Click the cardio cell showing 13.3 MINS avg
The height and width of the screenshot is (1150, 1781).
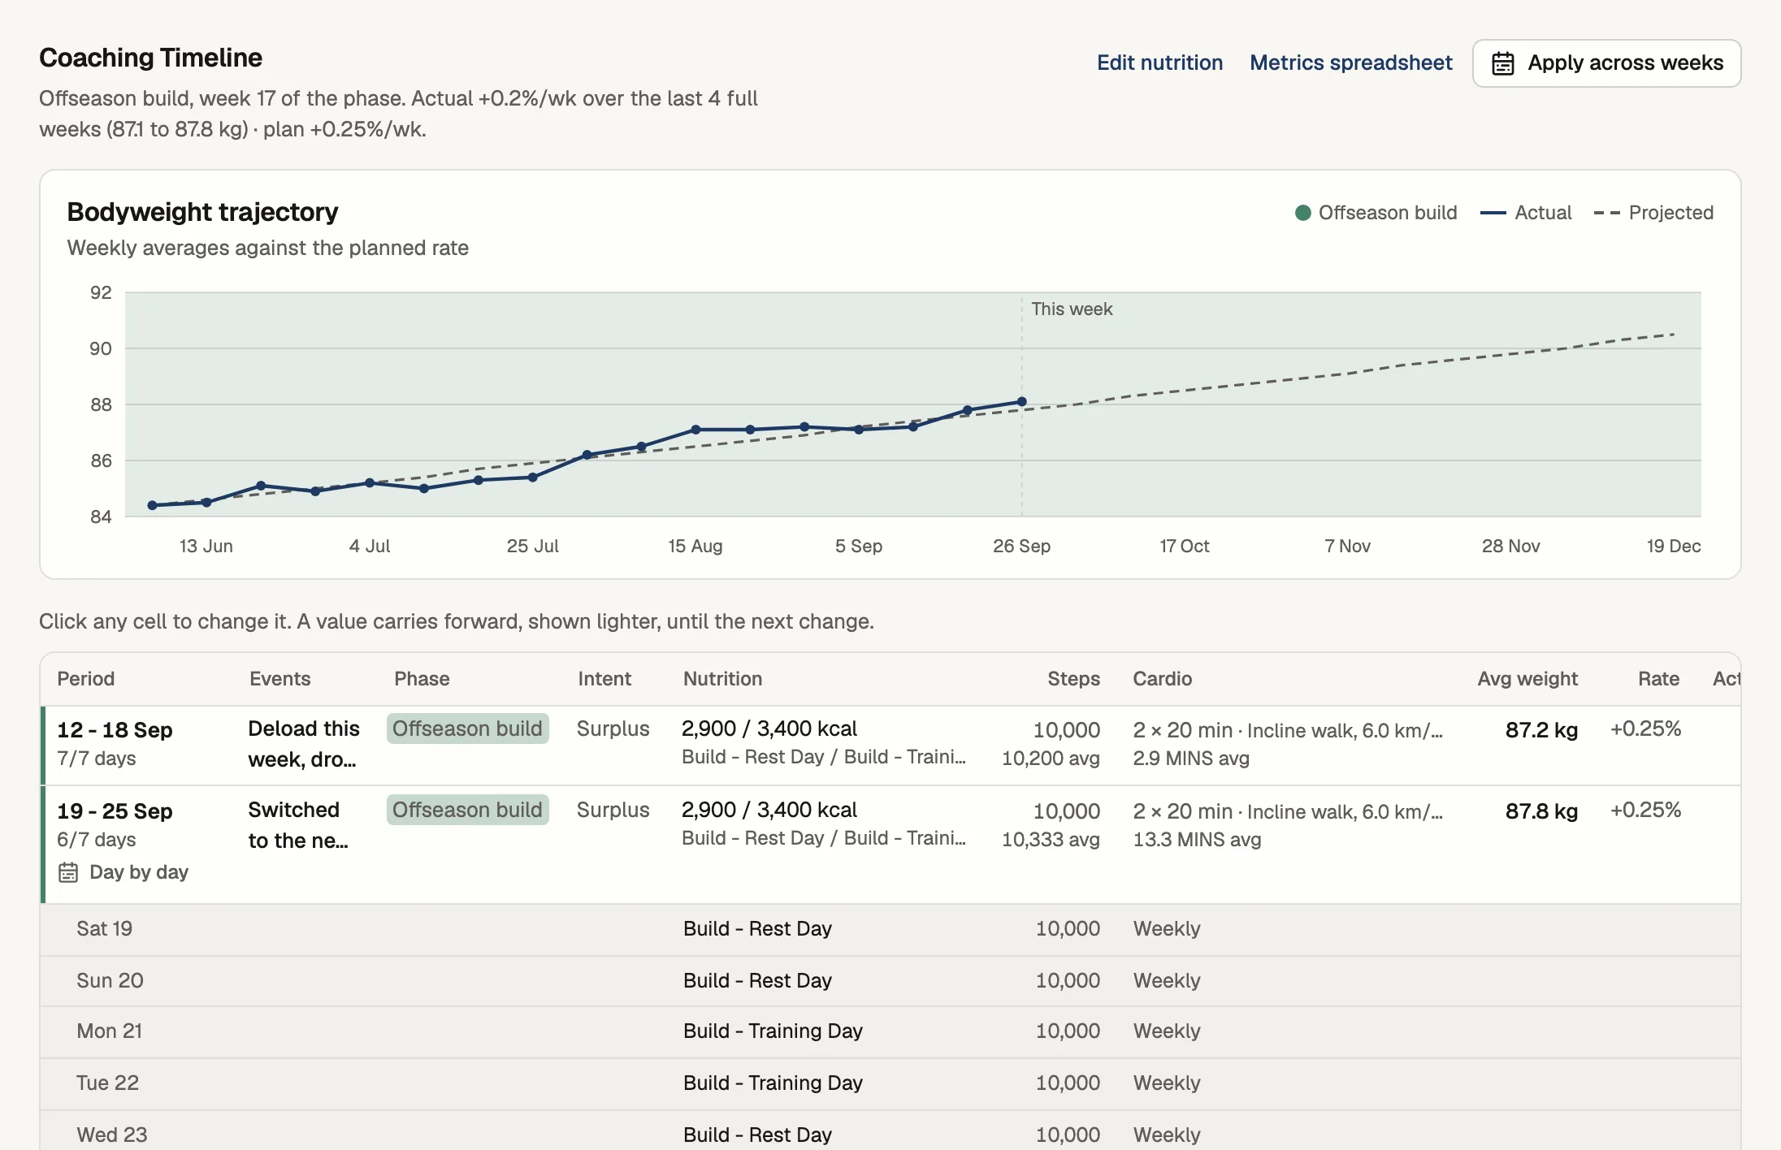1288,825
